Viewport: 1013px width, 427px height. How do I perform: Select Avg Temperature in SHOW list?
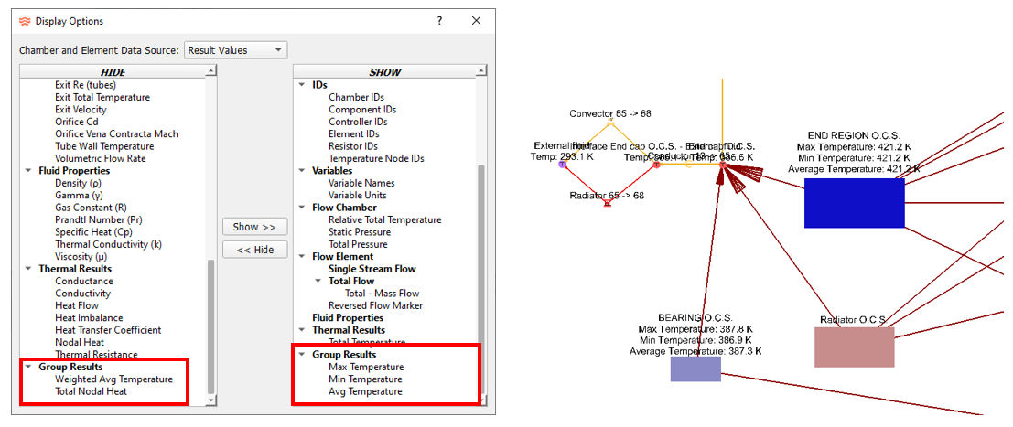point(365,391)
